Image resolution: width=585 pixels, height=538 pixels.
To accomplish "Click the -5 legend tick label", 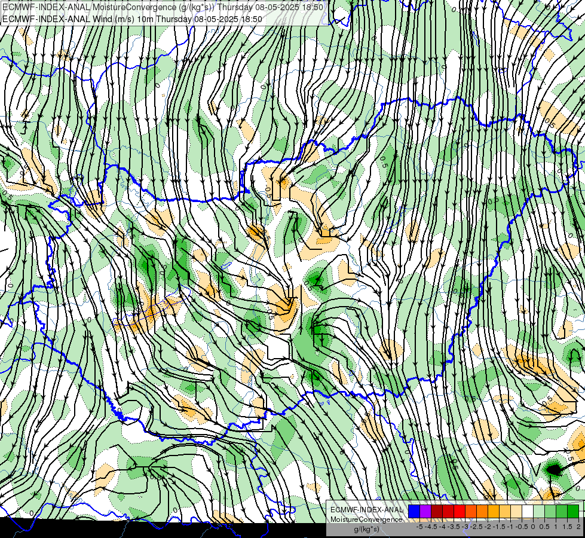I will pyautogui.click(x=419, y=527).
